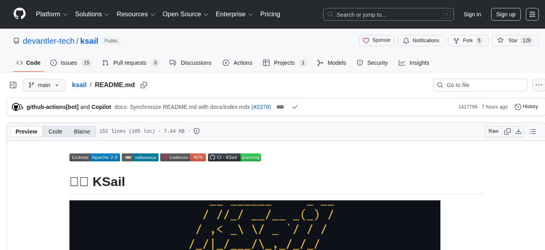Copy the README.md file path
The height and width of the screenshot is (250, 545).
[x=144, y=85]
